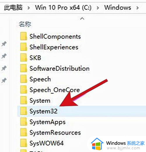Viewport: 146px width, 152px height.
Task: Select the ShellExperiences folder icon
Action: point(24,47)
